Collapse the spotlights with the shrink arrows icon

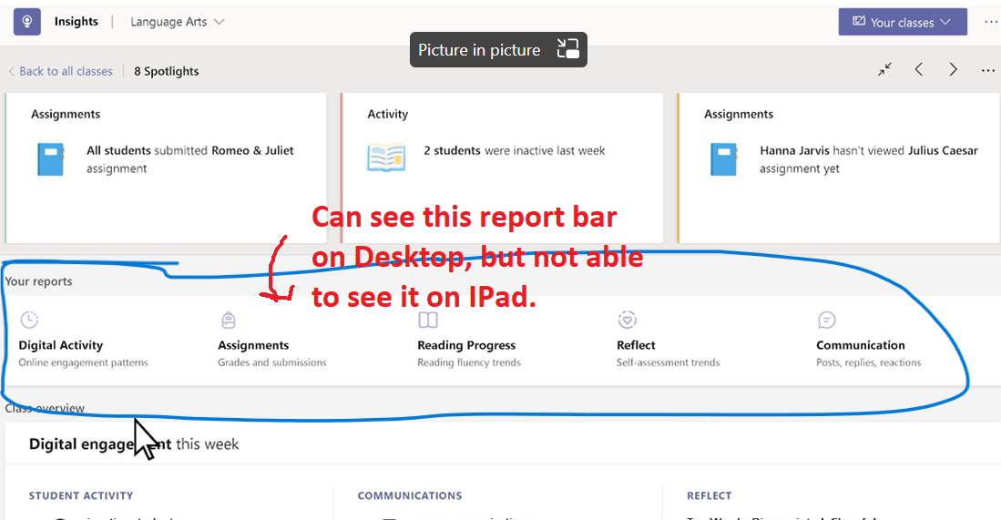[884, 69]
